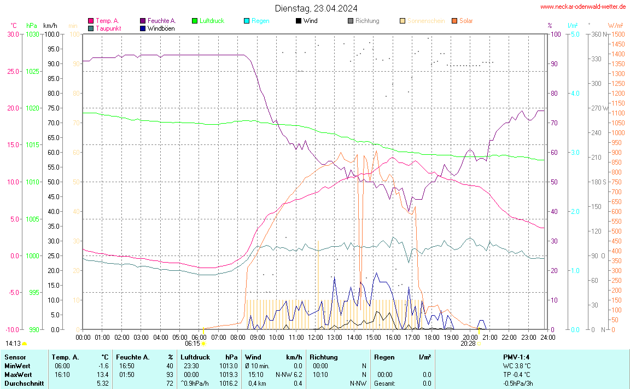Open the neckar-odenwald-wetter.de link
630x389 pixels.
click(x=583, y=7)
